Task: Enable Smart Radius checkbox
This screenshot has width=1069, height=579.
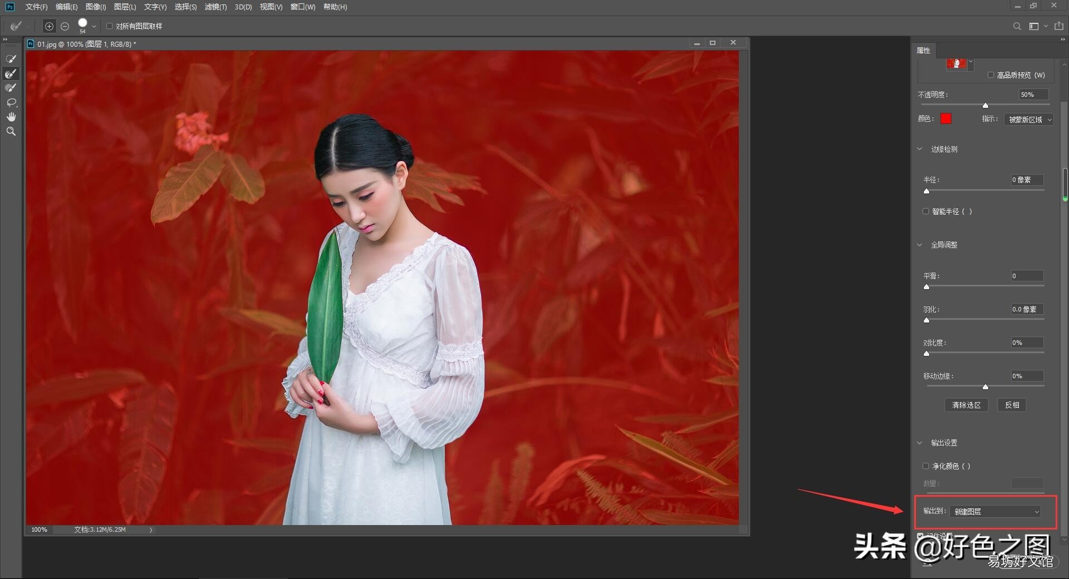Action: coord(926,211)
